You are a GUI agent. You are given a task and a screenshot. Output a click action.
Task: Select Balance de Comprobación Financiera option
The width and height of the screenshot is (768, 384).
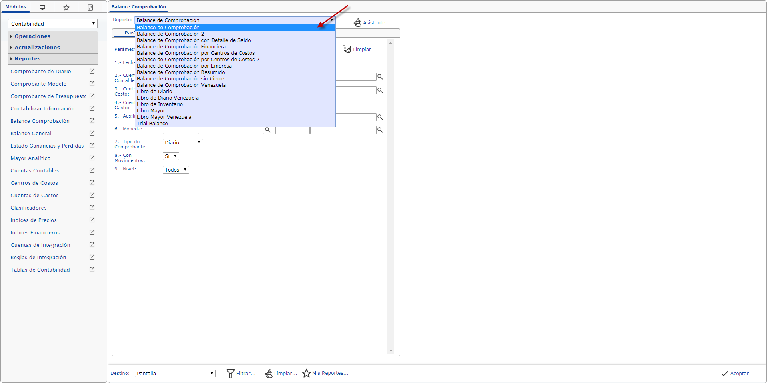(x=235, y=47)
